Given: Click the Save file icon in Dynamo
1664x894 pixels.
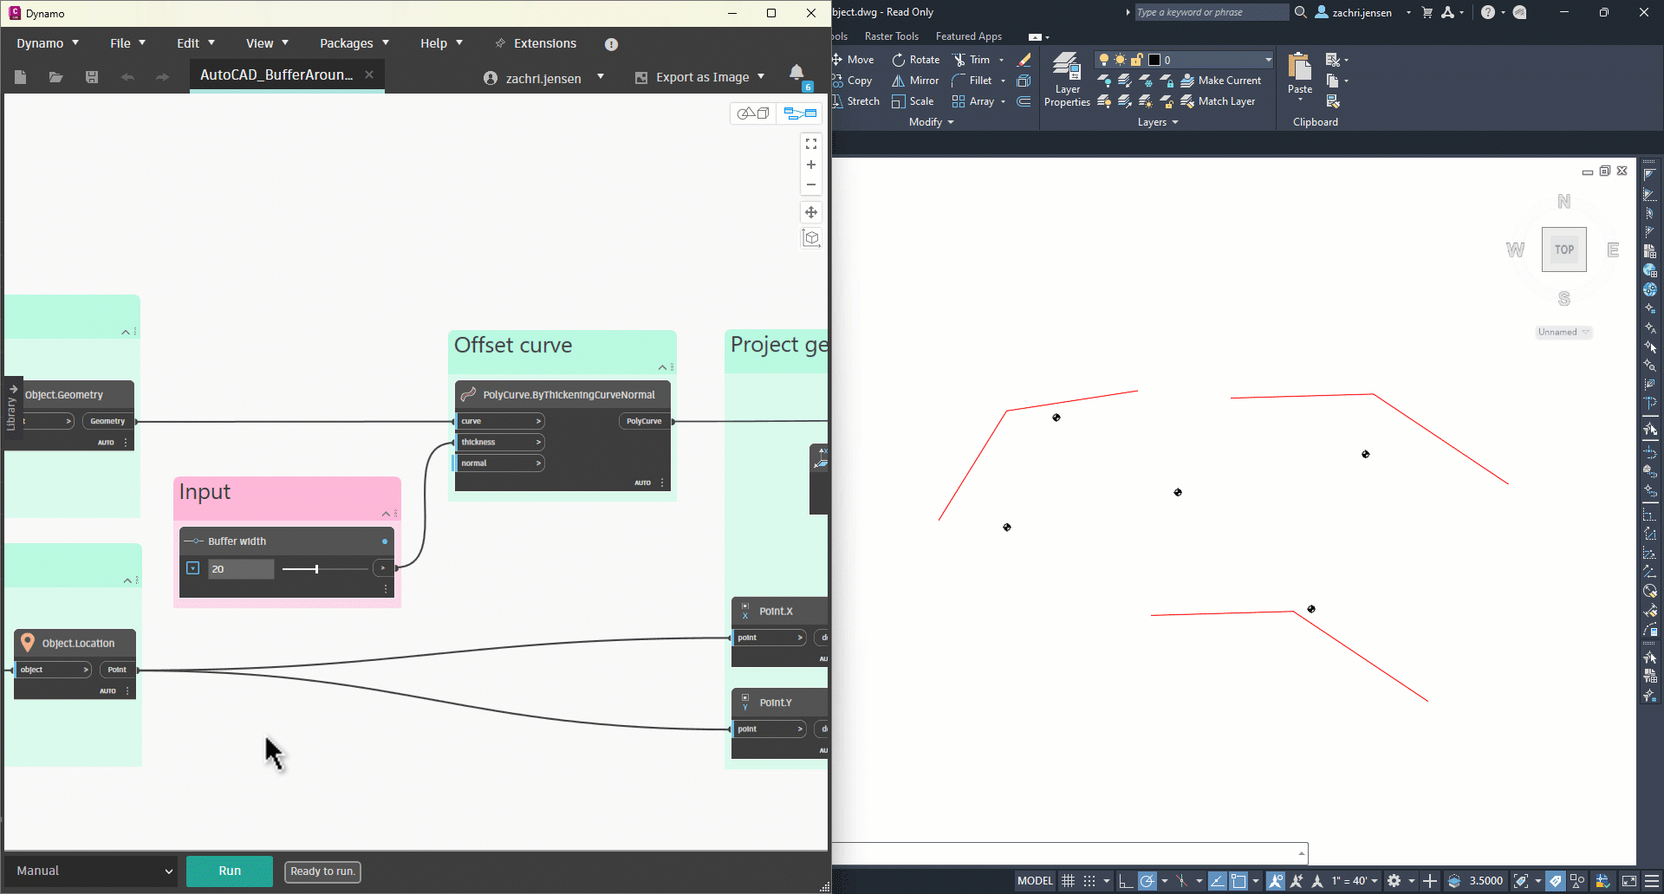Looking at the screenshot, I should click(92, 77).
